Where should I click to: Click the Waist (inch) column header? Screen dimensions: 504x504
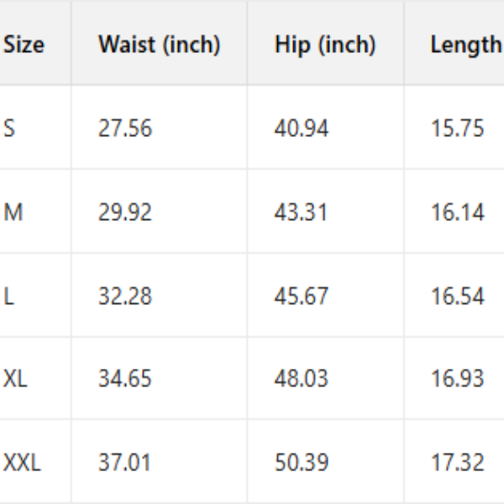point(159,45)
